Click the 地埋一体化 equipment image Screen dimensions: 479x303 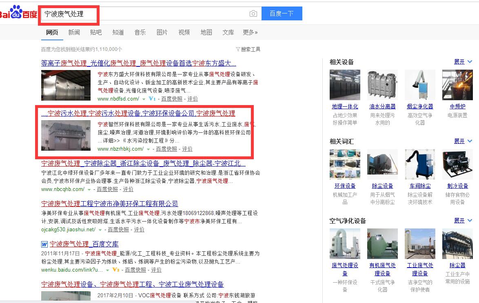pyautogui.click(x=345, y=85)
